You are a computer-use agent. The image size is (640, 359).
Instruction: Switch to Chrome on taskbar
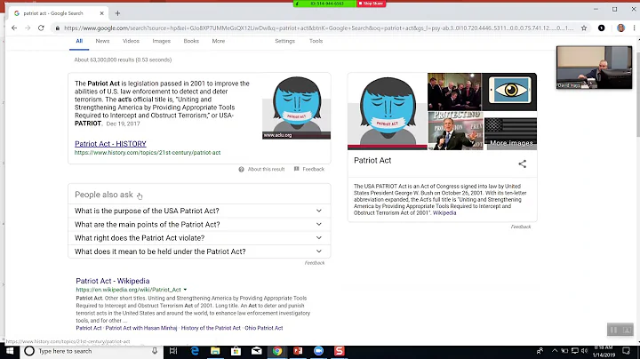[x=277, y=351]
